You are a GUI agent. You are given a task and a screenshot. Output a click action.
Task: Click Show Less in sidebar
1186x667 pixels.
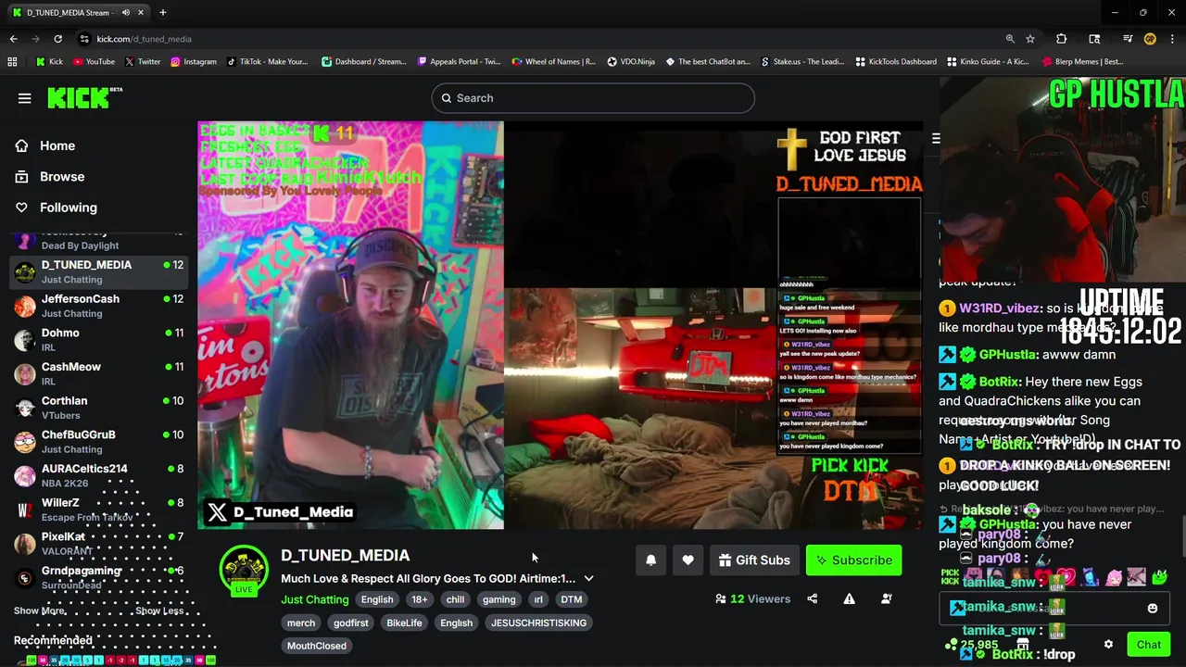click(159, 610)
